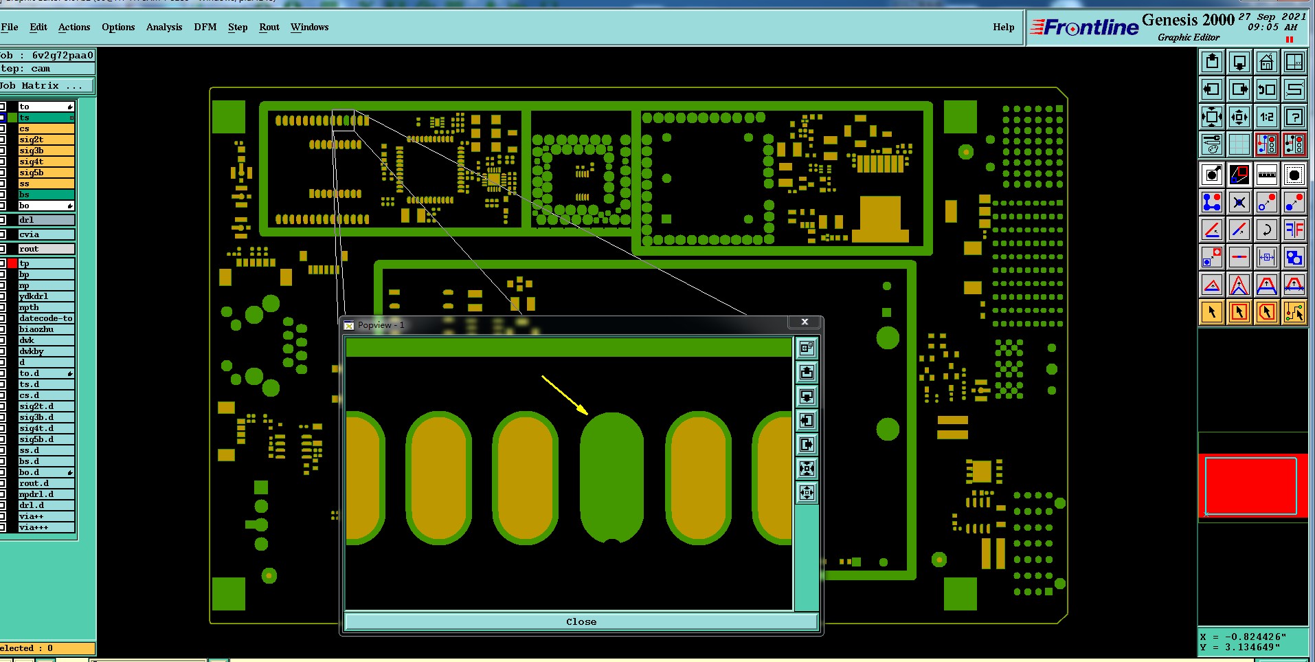Toggle the checkbox for layer to
Screen dimensions: 1315x662
tap(3, 107)
